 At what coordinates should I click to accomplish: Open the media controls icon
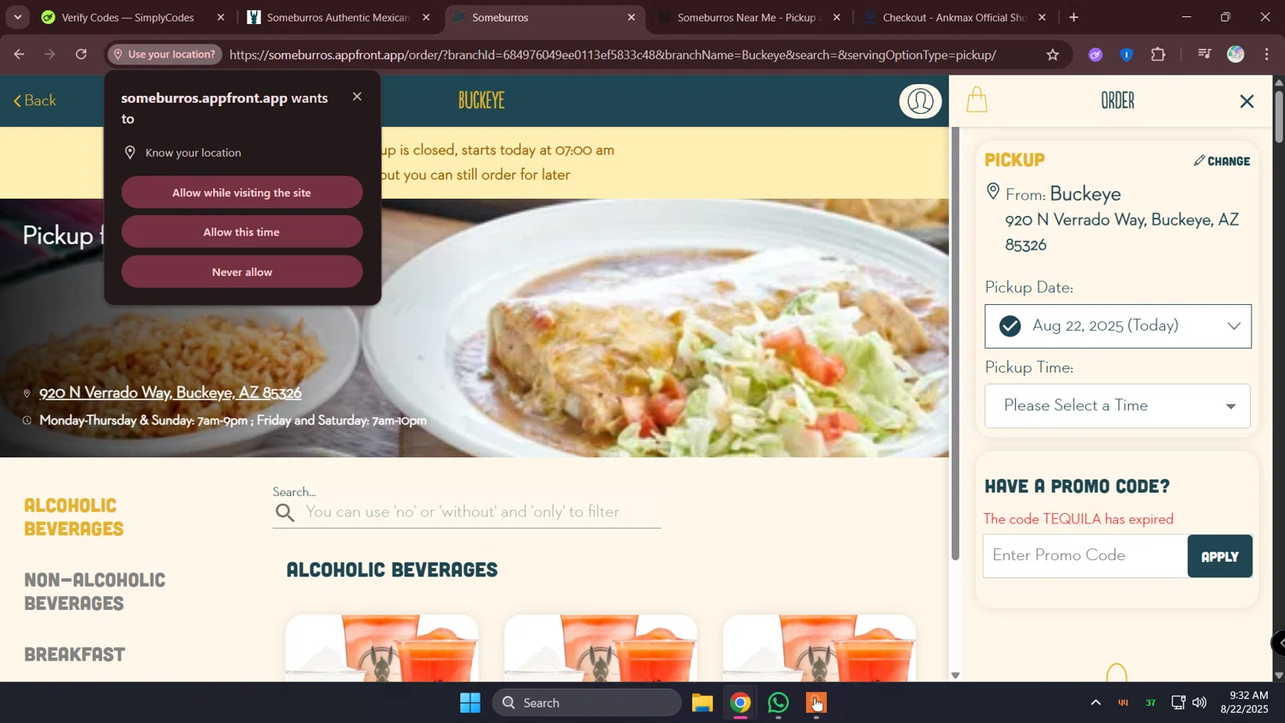point(1204,55)
